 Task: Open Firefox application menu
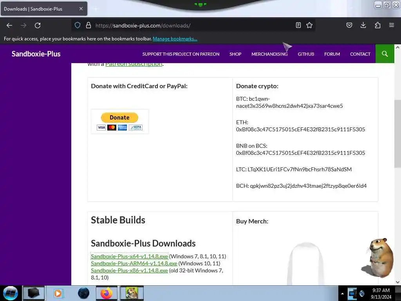[x=392, y=25]
